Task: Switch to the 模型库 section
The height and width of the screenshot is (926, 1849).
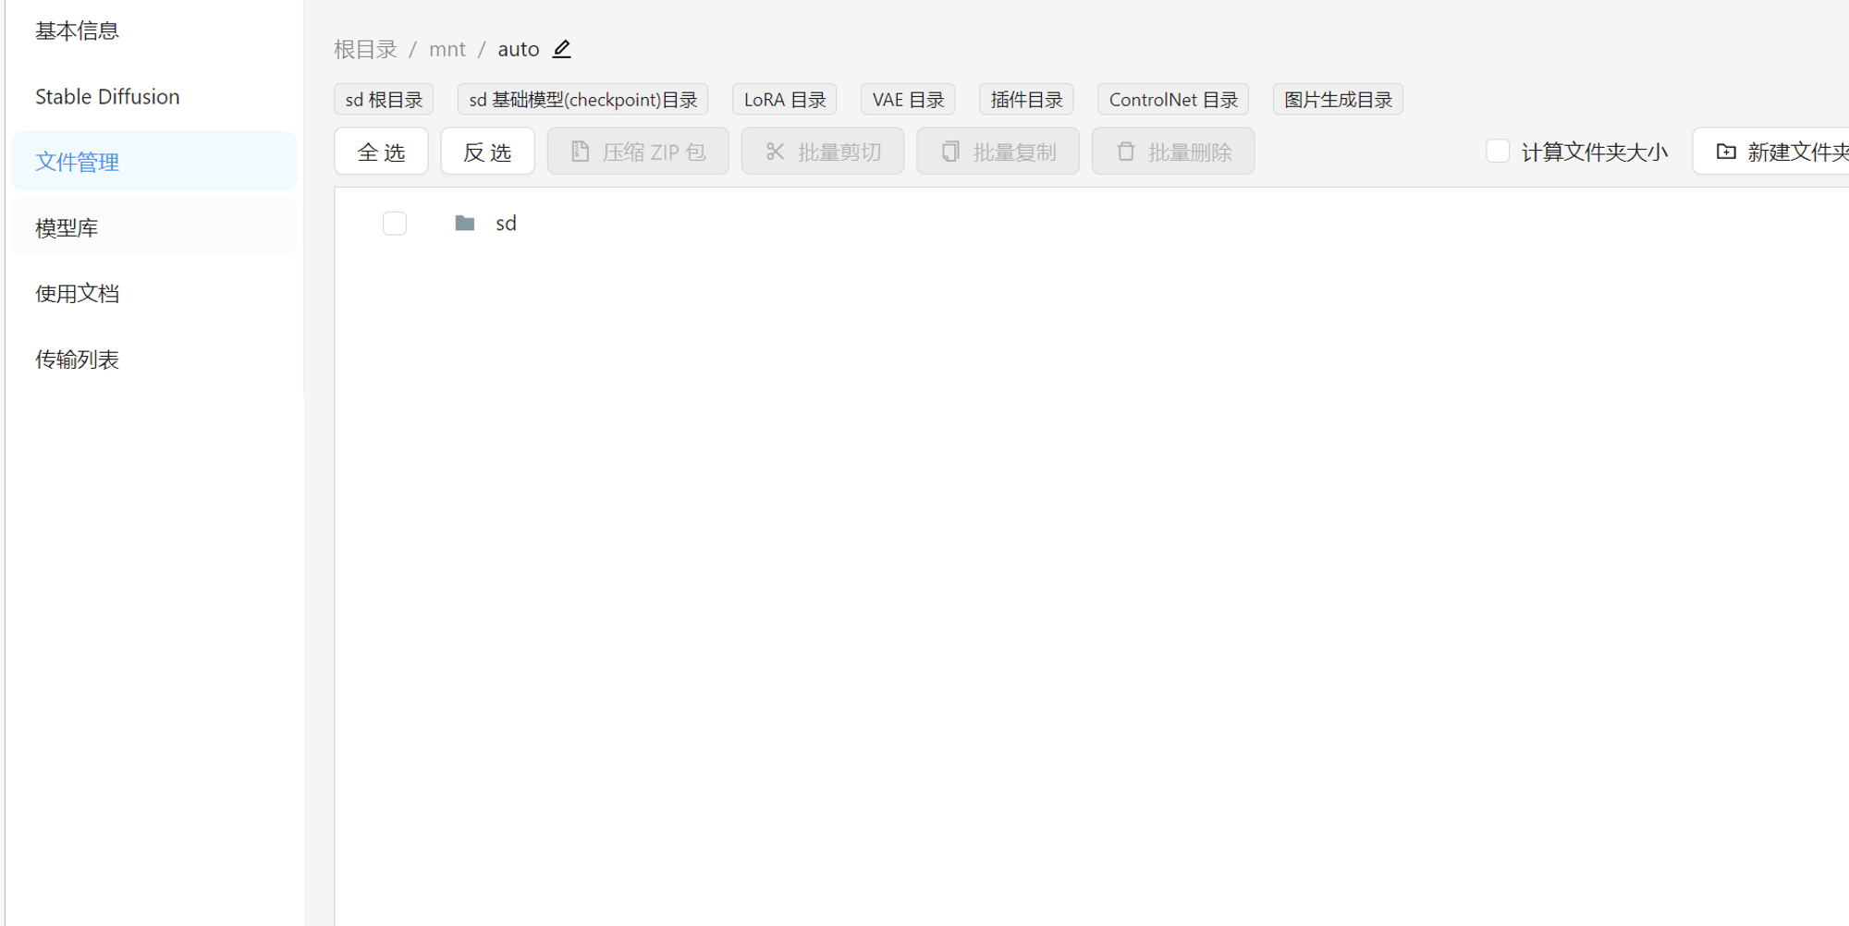Action: coord(66,226)
